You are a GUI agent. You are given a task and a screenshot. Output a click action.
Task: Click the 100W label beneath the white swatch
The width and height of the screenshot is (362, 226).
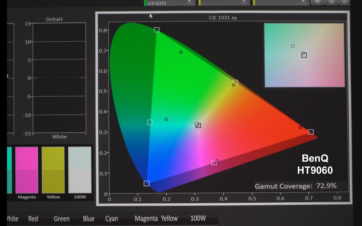[x=80, y=197]
